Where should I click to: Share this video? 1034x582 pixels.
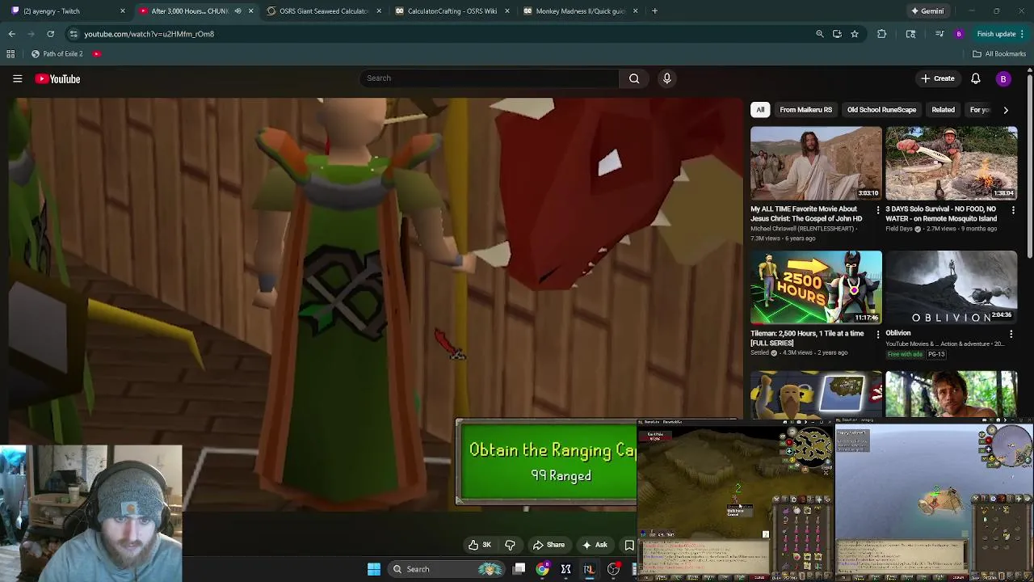549,545
